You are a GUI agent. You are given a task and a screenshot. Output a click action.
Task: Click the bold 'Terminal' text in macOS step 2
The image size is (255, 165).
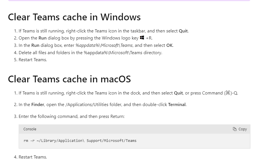(x=177, y=104)
